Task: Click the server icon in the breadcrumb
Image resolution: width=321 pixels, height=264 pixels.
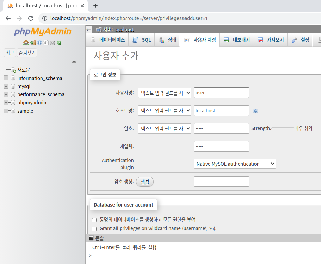Action: point(99,30)
